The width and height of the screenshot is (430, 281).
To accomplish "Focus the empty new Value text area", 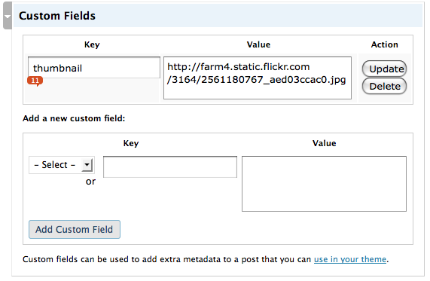I will coord(324,184).
